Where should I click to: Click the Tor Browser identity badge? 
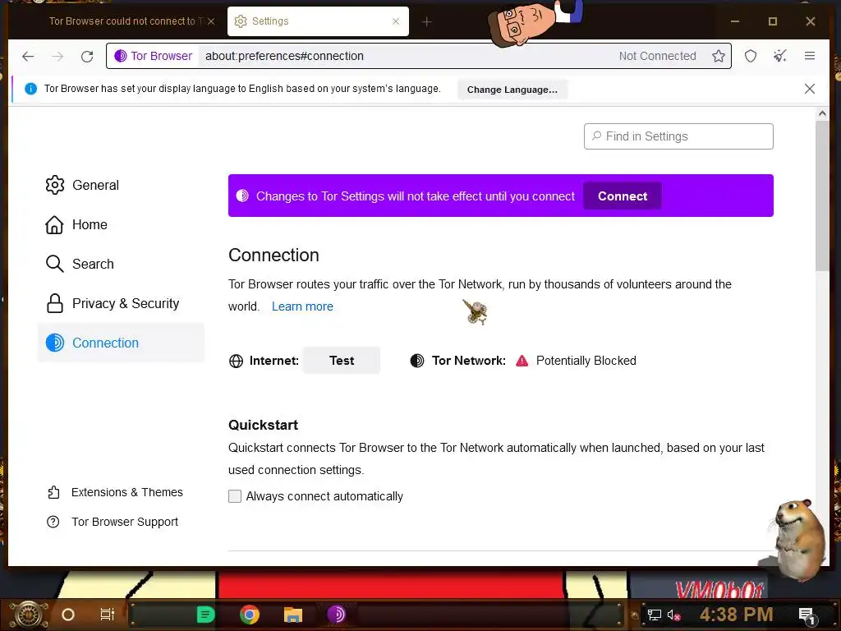pos(154,56)
